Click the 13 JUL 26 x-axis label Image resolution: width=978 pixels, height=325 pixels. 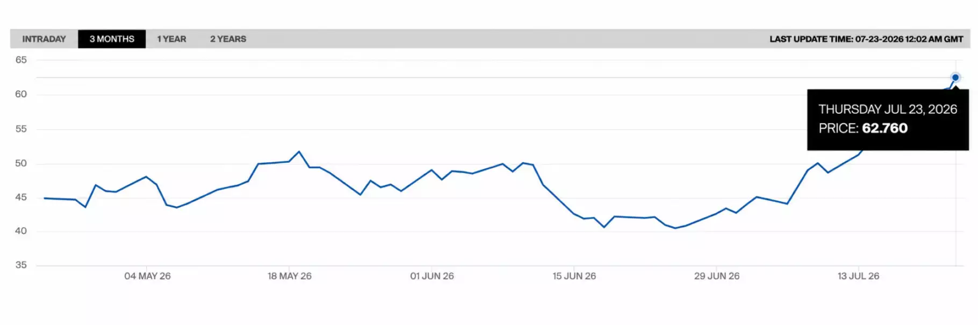point(858,276)
